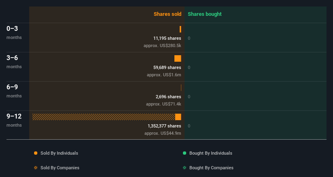Click the Sold By Individuals legend dot
This screenshot has width=333, height=177.
click(36, 153)
